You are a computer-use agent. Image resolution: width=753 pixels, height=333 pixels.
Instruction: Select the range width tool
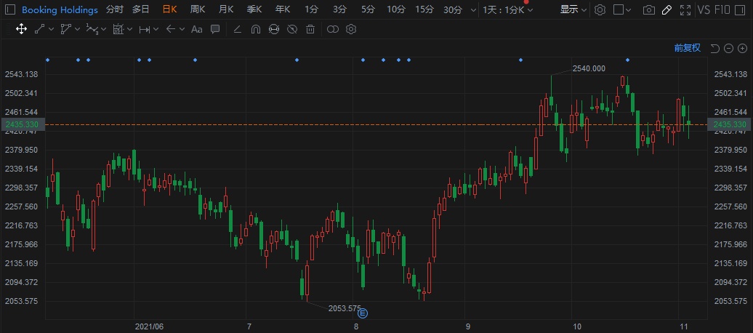tap(144, 29)
